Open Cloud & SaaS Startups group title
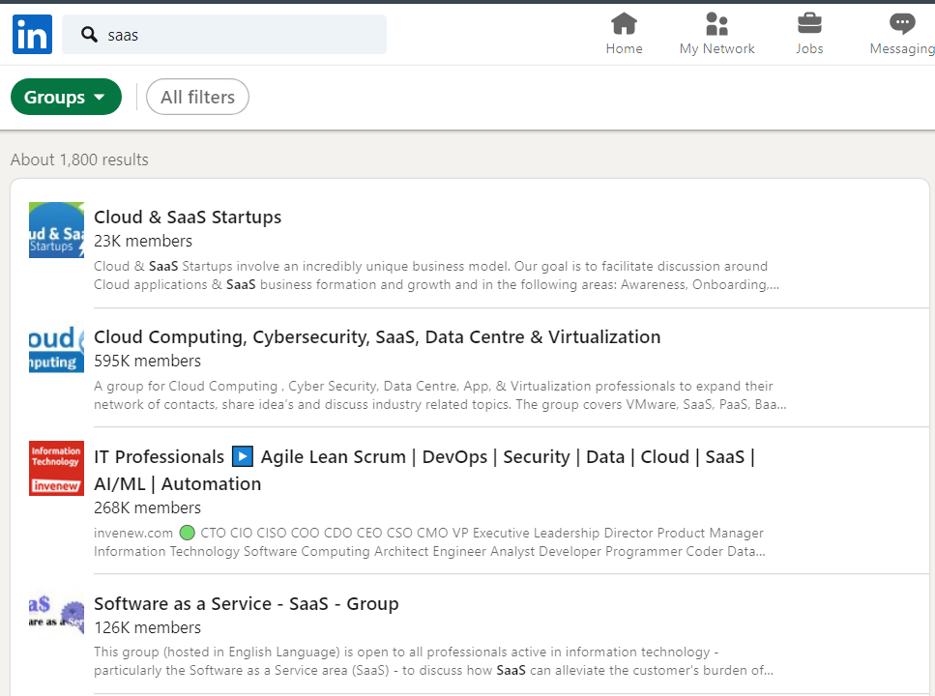 pyautogui.click(x=188, y=217)
